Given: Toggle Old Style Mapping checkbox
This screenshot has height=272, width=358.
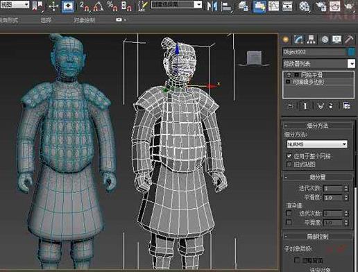Looking at the screenshot, I should tap(289, 164).
